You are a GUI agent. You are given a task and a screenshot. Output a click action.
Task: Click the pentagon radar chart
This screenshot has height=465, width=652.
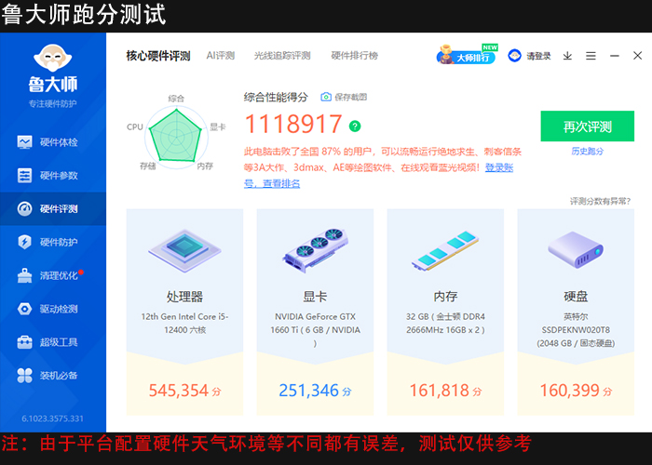pos(176,136)
